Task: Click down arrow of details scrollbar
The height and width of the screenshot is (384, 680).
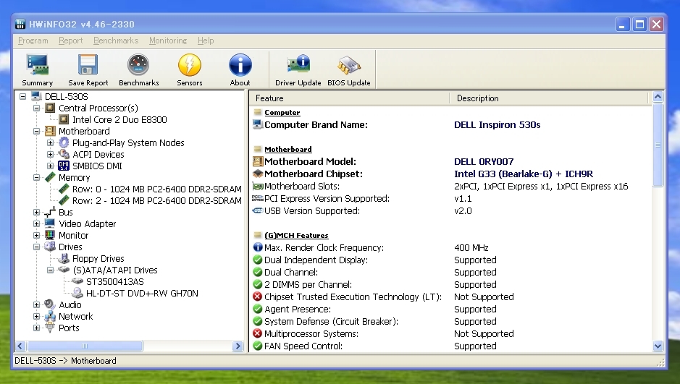Action: 658,346
